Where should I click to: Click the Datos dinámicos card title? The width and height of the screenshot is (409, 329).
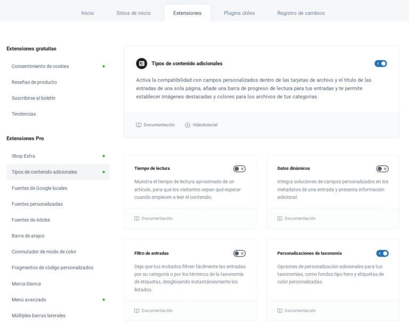click(293, 168)
